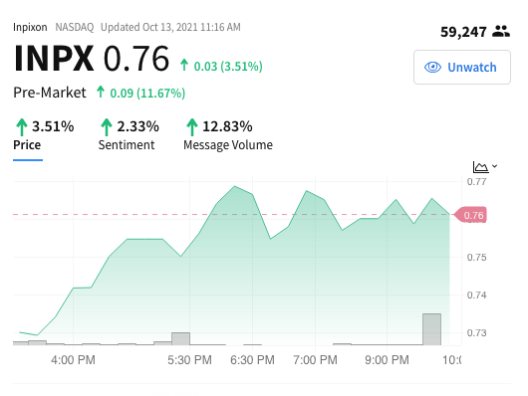Click the INPX ticker symbol heading
Image resolution: width=528 pixels, height=396 pixels.
click(54, 59)
